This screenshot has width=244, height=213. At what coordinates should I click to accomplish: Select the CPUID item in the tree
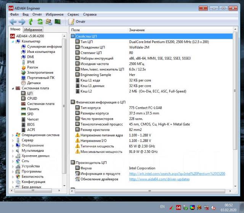(33, 98)
